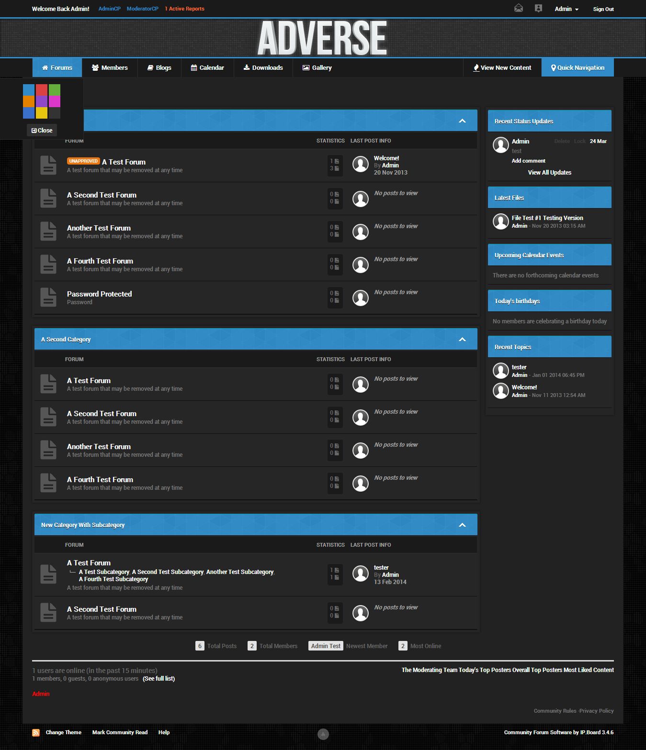Open Password Protected forum title
Screen dimensions: 646x750
(99, 294)
